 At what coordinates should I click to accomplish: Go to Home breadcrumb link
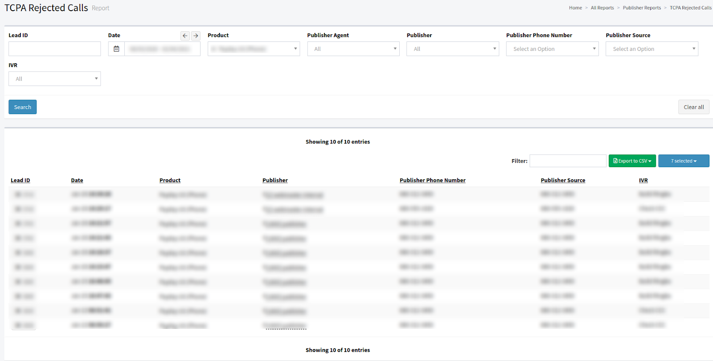click(x=575, y=8)
